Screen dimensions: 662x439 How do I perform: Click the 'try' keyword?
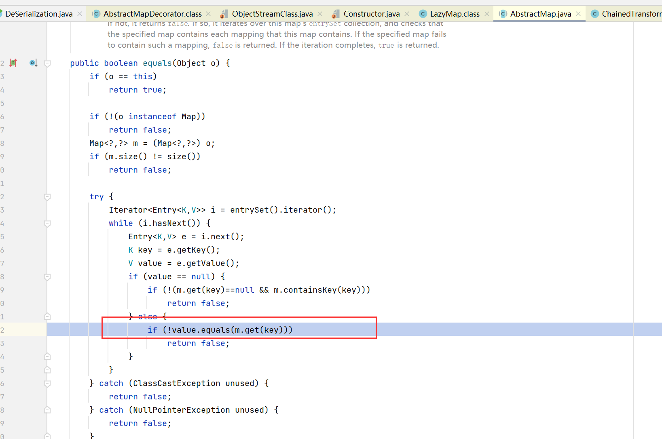[x=97, y=196]
